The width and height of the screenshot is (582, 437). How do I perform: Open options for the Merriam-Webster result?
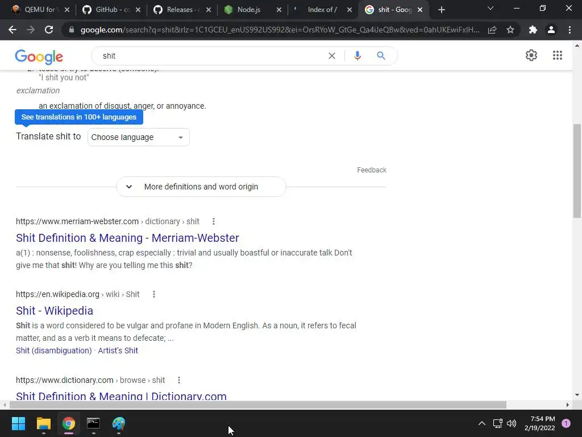click(x=214, y=221)
